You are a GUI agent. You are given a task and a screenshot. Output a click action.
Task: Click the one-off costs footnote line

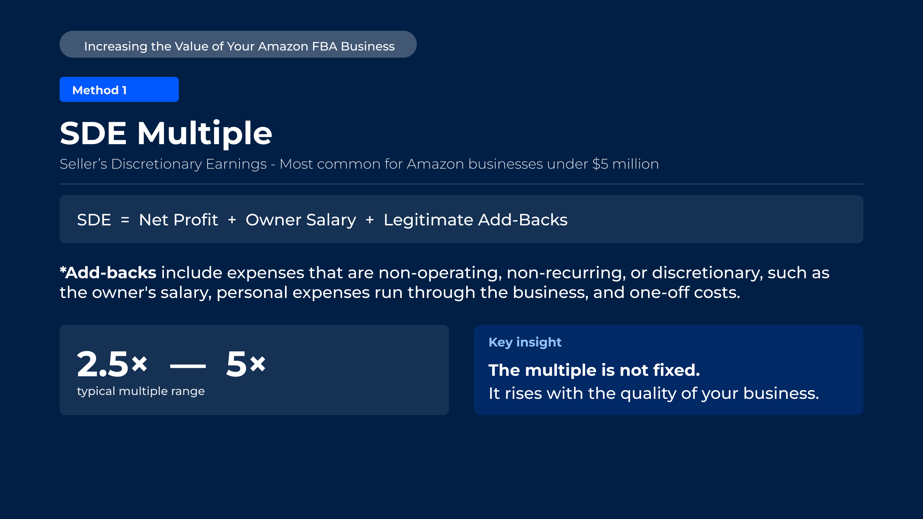tap(400, 292)
